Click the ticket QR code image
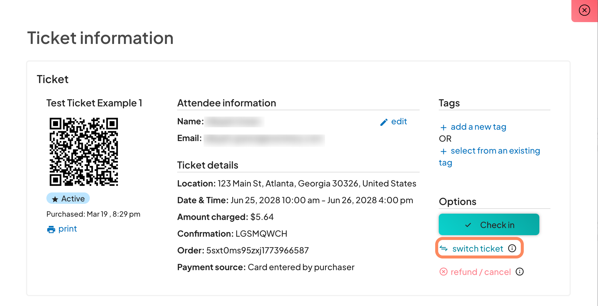The width and height of the screenshot is (598, 306). click(x=84, y=152)
